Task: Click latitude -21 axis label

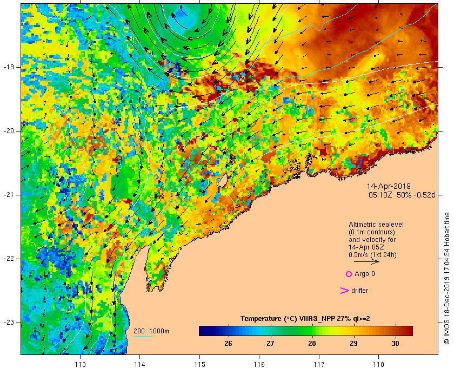Action: [9, 195]
